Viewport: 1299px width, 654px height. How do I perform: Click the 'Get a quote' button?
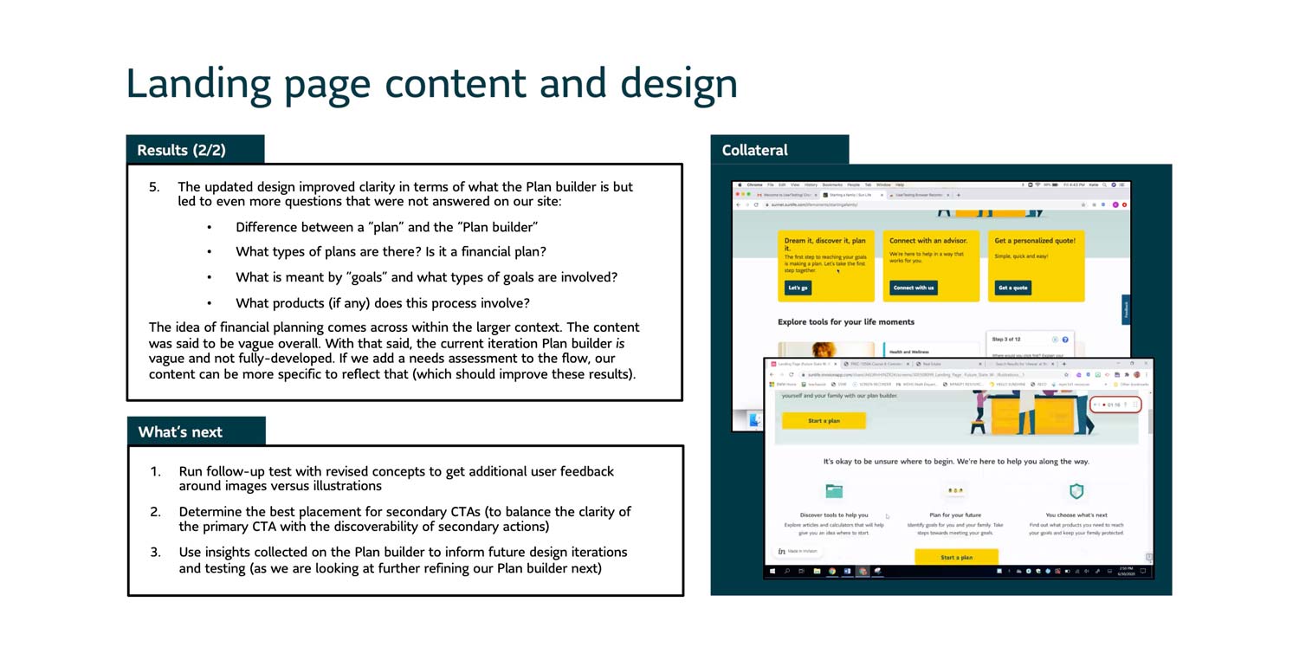(1012, 288)
